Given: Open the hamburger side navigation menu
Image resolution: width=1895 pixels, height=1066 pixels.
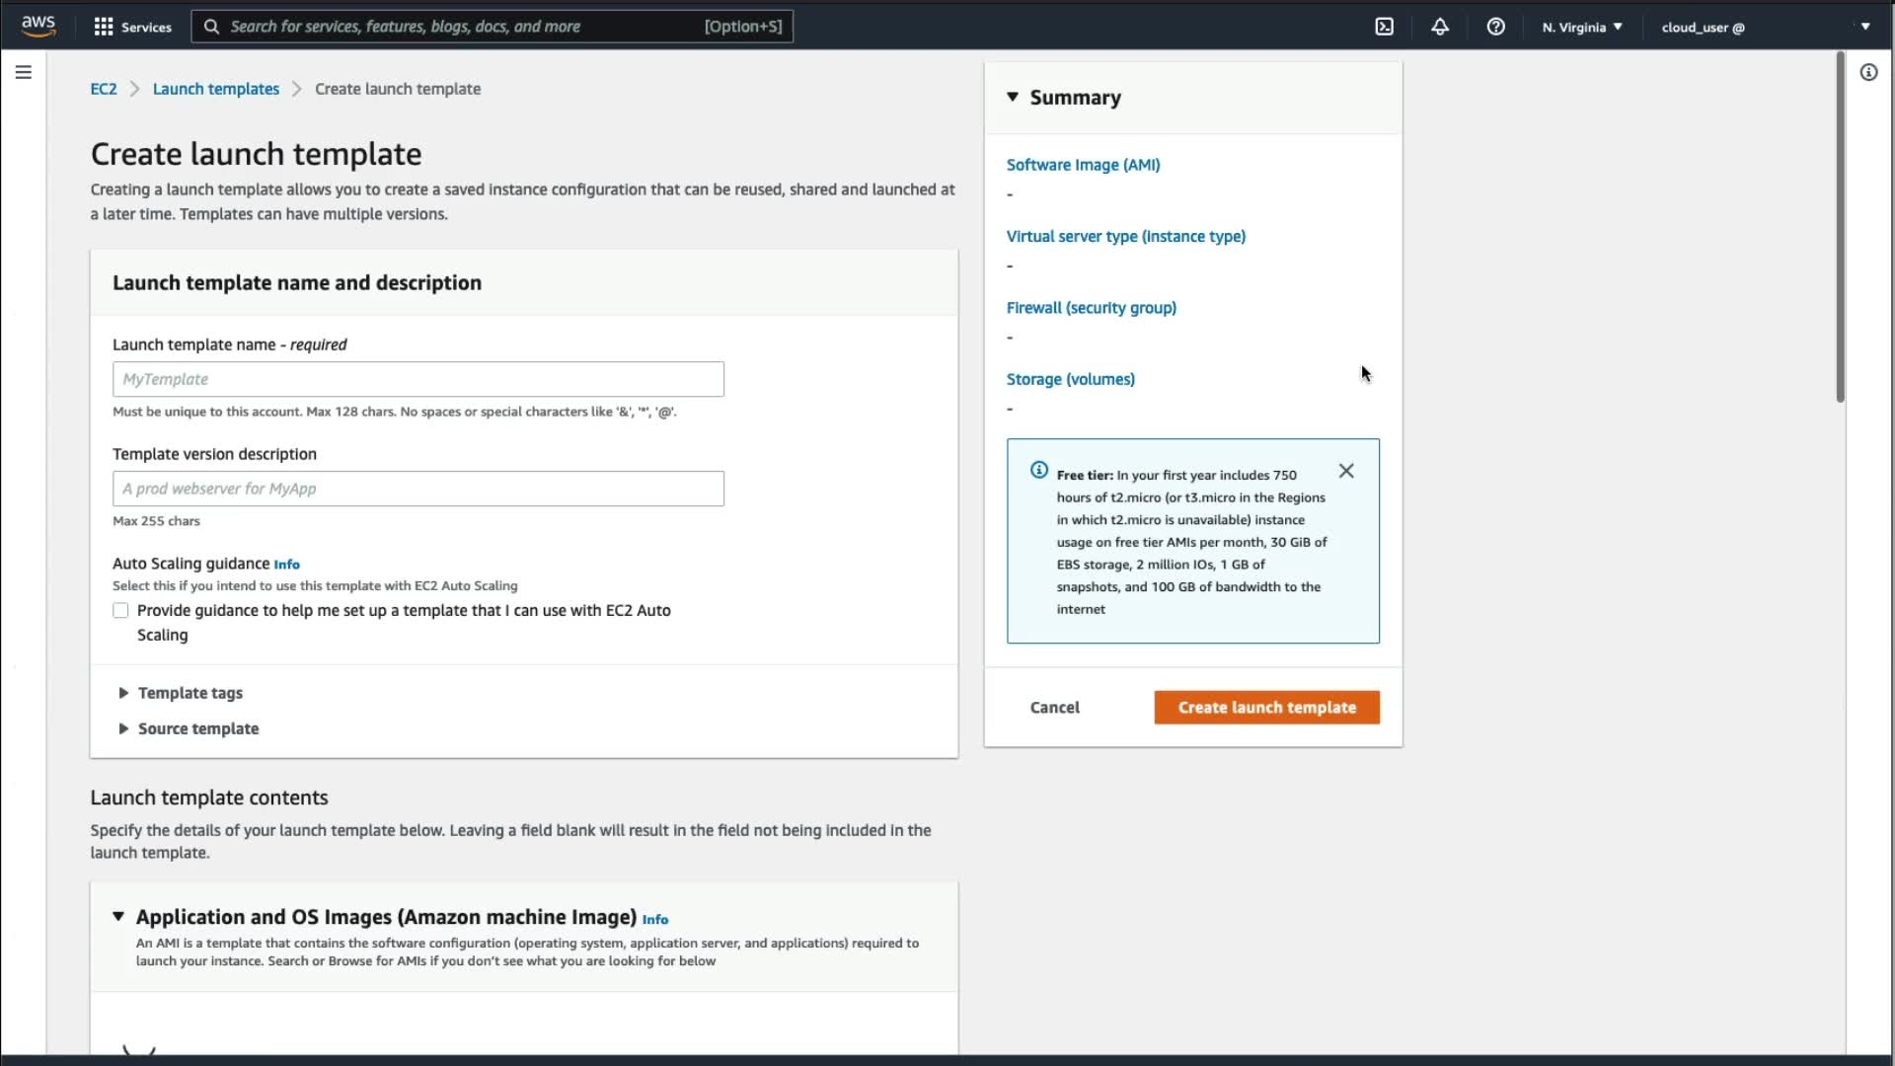Looking at the screenshot, I should click(24, 72).
